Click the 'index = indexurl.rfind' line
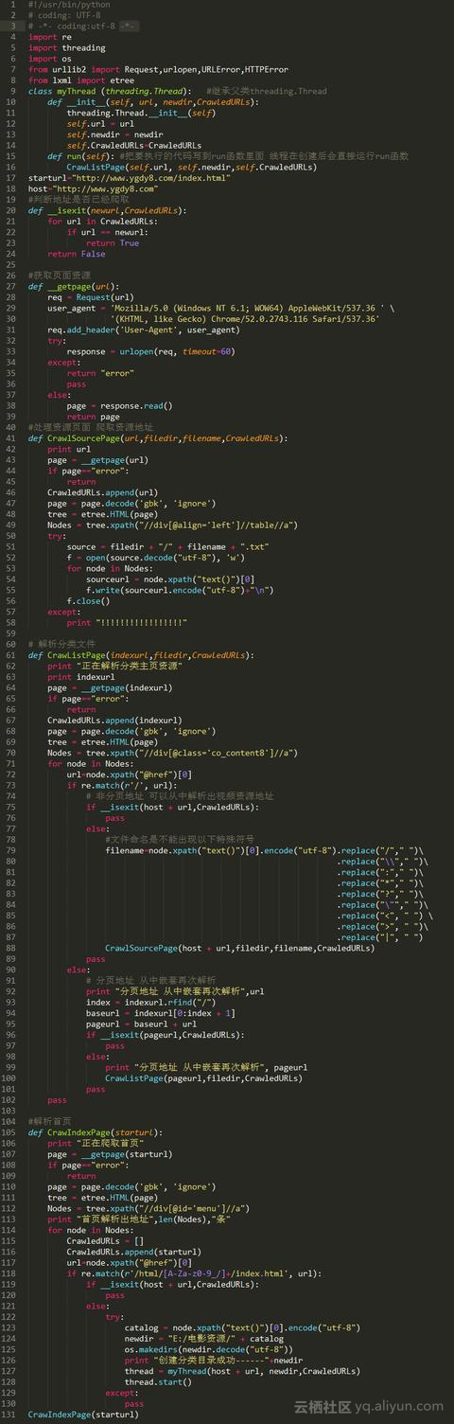The height and width of the screenshot is (1424, 454). [x=150, y=1001]
